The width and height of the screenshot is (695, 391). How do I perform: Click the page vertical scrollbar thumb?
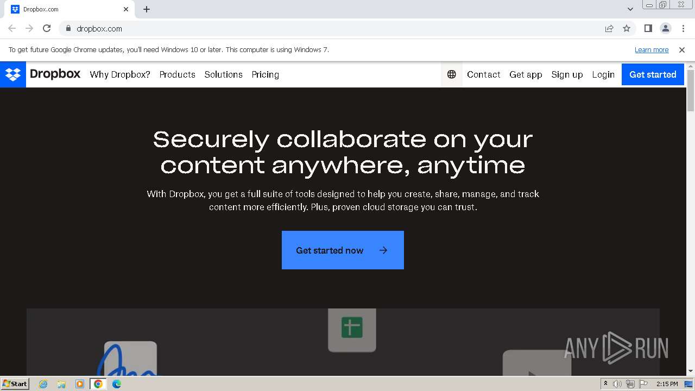[x=691, y=90]
